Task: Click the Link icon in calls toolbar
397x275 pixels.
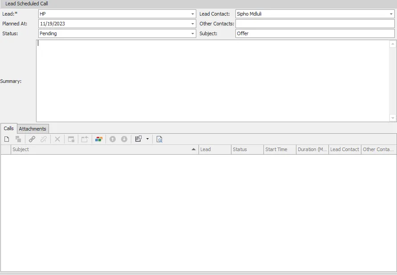Action: pyautogui.click(x=32, y=139)
